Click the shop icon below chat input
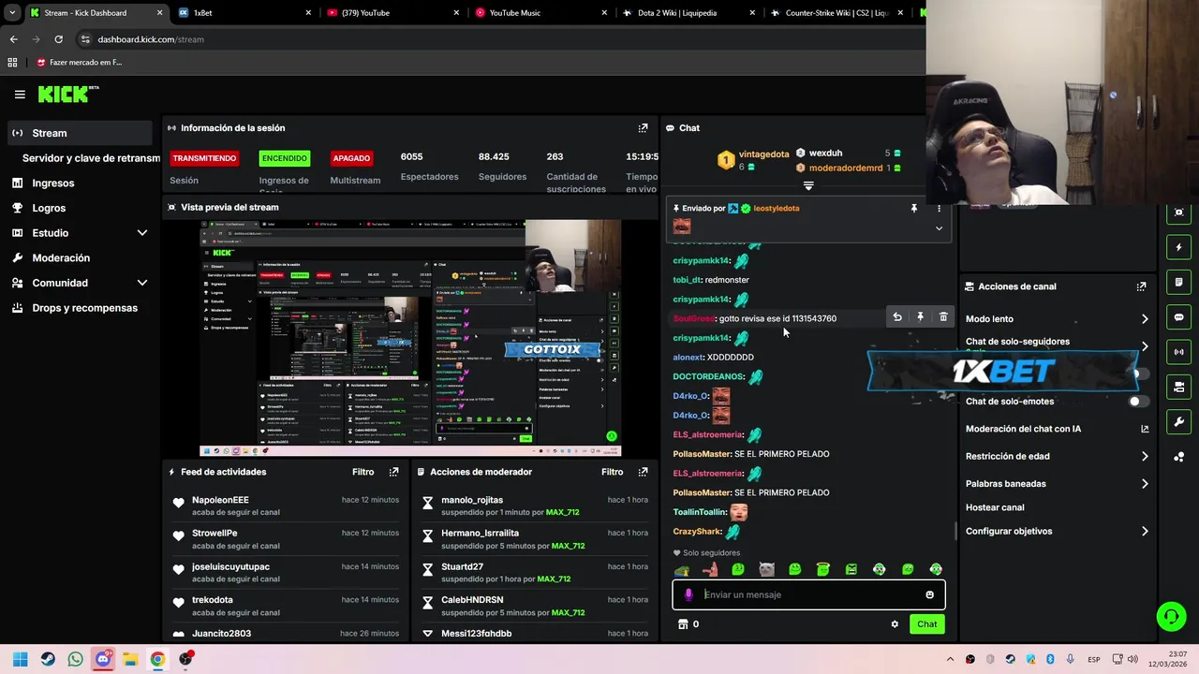 (683, 624)
